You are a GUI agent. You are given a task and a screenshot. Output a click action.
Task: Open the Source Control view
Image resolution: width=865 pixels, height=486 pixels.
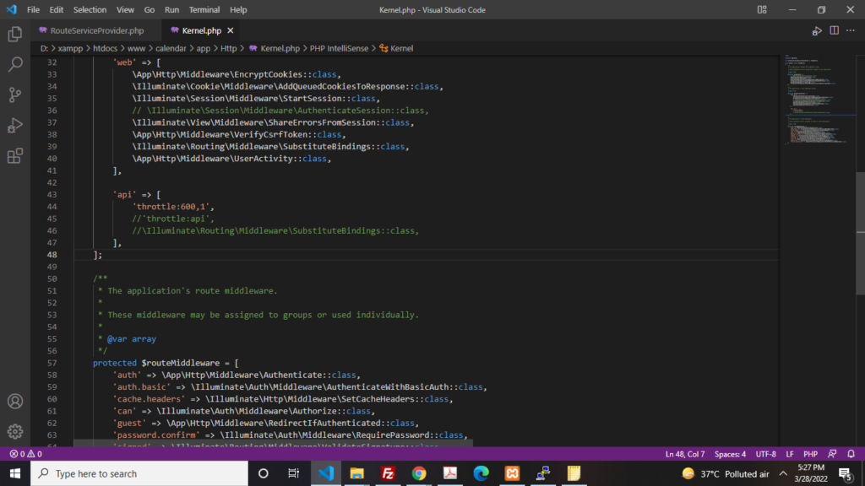14,94
